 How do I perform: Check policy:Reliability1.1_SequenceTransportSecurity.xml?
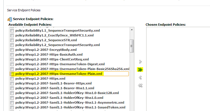pos(12,31)
